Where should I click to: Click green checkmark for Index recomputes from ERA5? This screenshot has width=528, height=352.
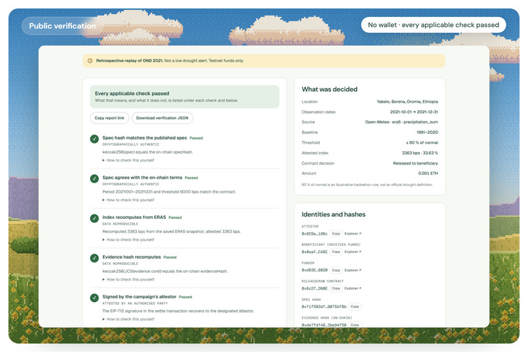[94, 218]
